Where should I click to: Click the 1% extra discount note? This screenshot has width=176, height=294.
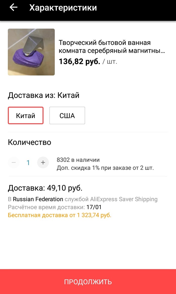tap(105, 168)
